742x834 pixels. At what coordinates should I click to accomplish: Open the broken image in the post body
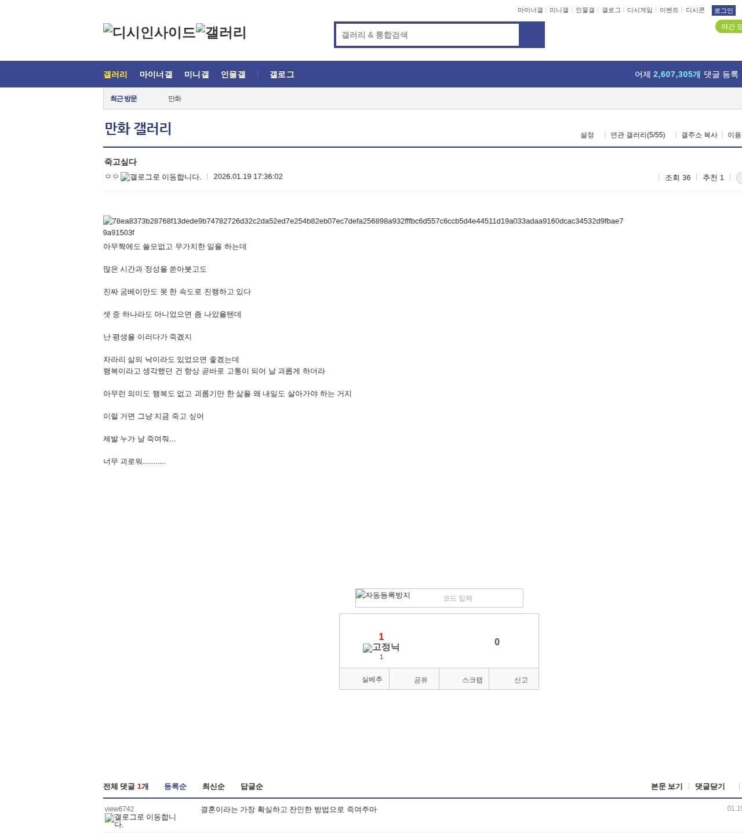pos(363,226)
